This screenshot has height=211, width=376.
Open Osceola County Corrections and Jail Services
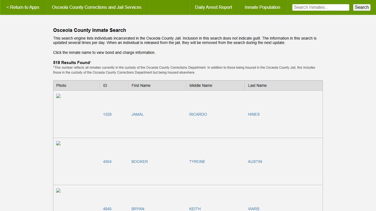coord(97,7)
